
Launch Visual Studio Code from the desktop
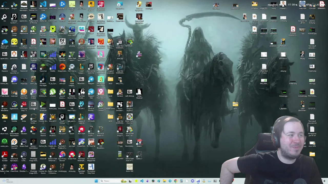[43, 4]
